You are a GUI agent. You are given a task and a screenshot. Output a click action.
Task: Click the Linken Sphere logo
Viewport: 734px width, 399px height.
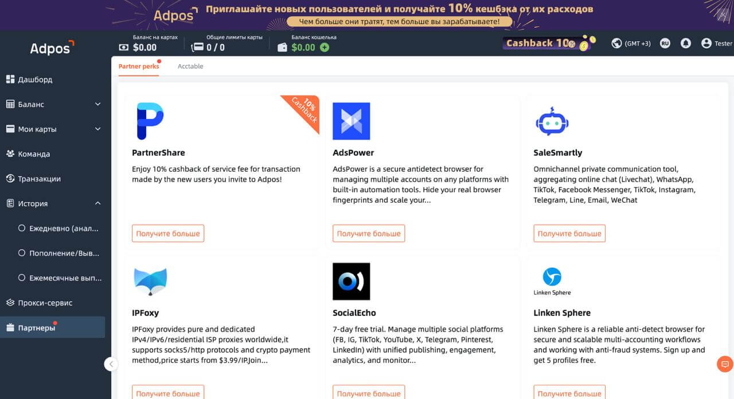552,281
